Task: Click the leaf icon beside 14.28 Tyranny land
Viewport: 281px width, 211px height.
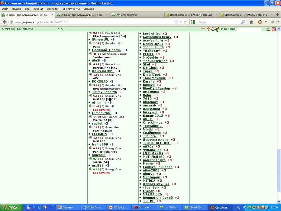Action: pyautogui.click(x=90, y=116)
